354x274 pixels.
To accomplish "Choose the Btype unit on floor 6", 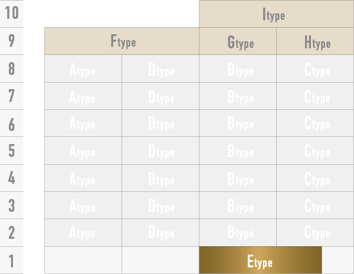I will point(238,123).
